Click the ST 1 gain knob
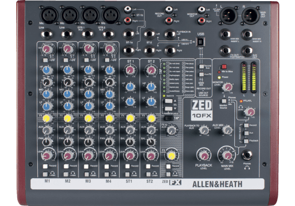295x206 pixels. coord(130,70)
